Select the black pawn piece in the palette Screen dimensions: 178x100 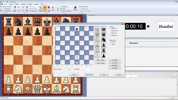pos(103,56)
